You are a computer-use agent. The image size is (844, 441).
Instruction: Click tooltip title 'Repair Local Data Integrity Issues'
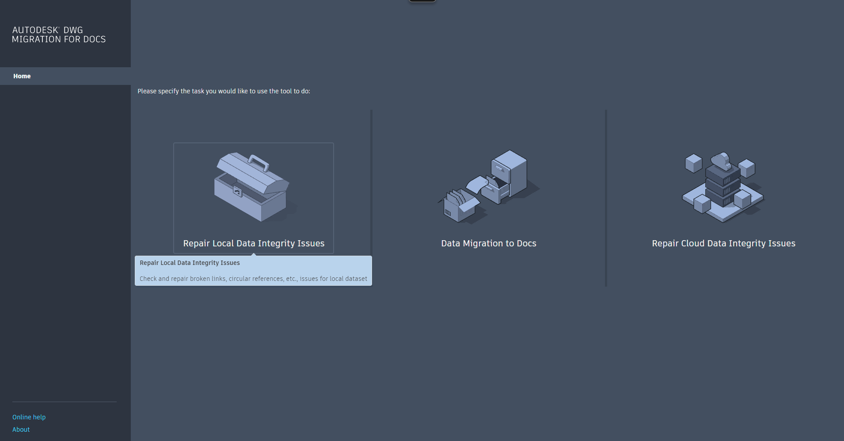190,263
